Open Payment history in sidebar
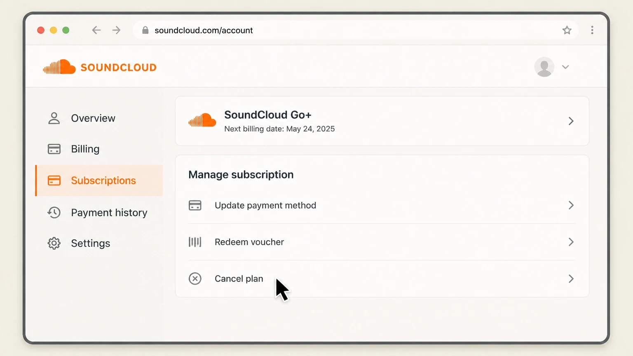 click(99, 213)
